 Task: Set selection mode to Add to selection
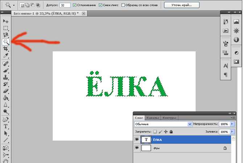[x=27, y=5]
